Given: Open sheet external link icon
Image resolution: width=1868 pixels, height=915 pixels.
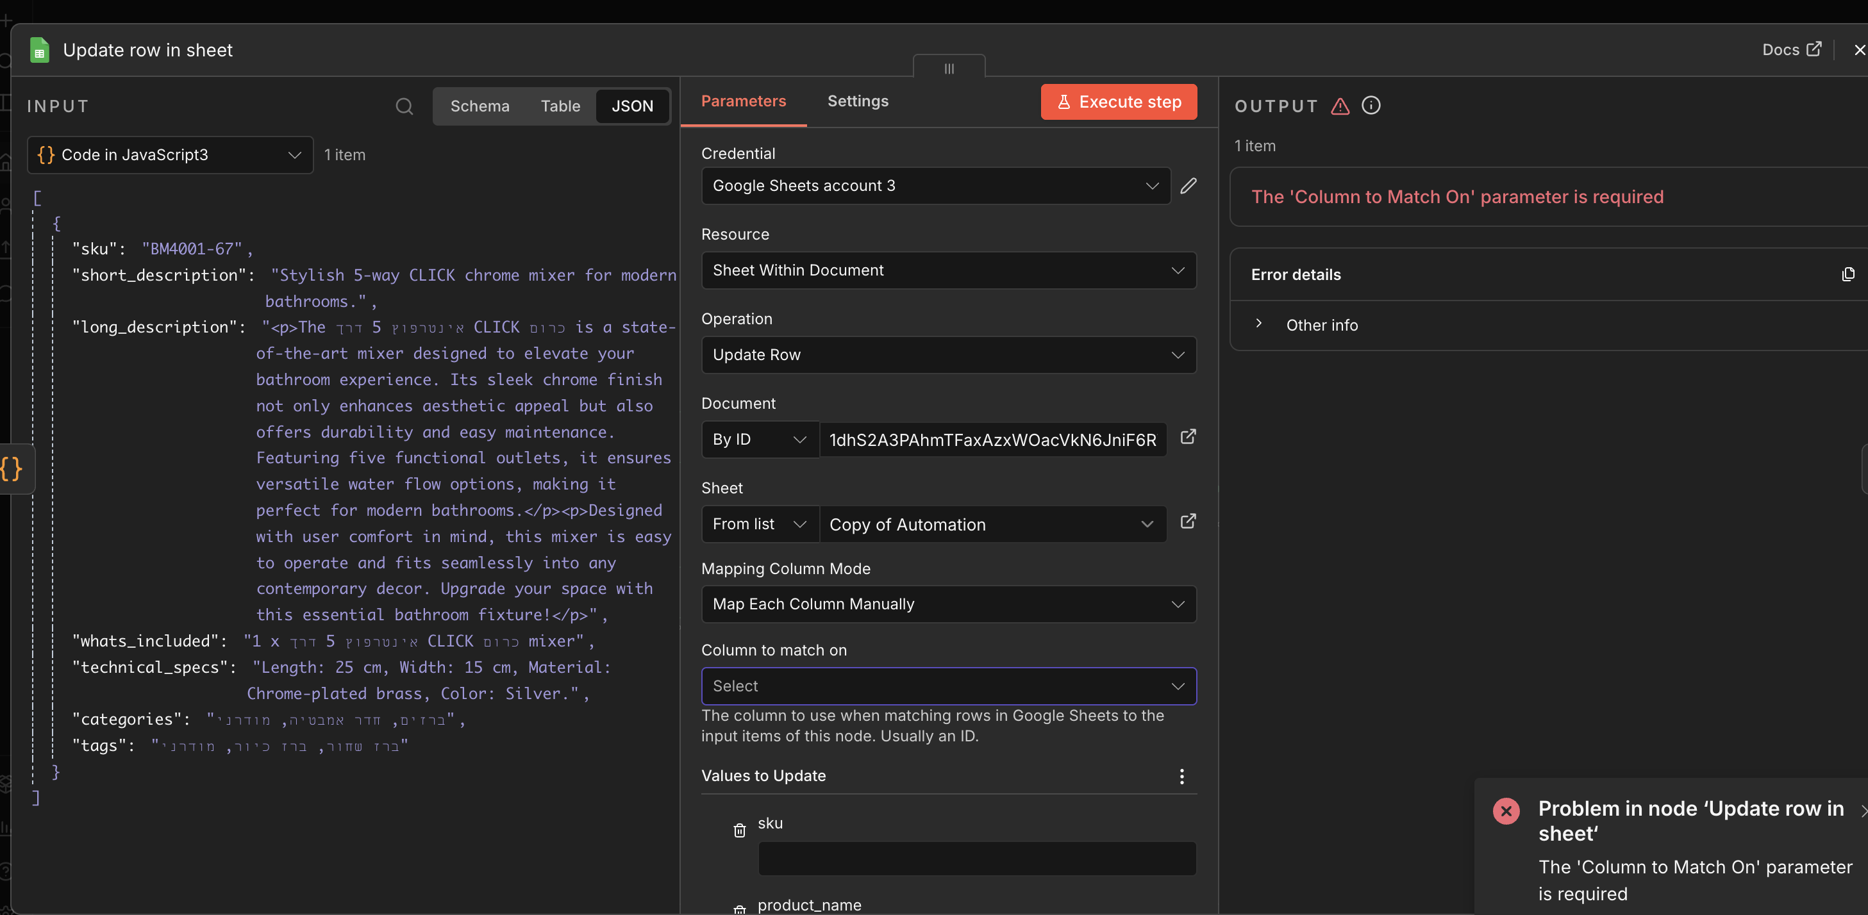Looking at the screenshot, I should (1188, 522).
